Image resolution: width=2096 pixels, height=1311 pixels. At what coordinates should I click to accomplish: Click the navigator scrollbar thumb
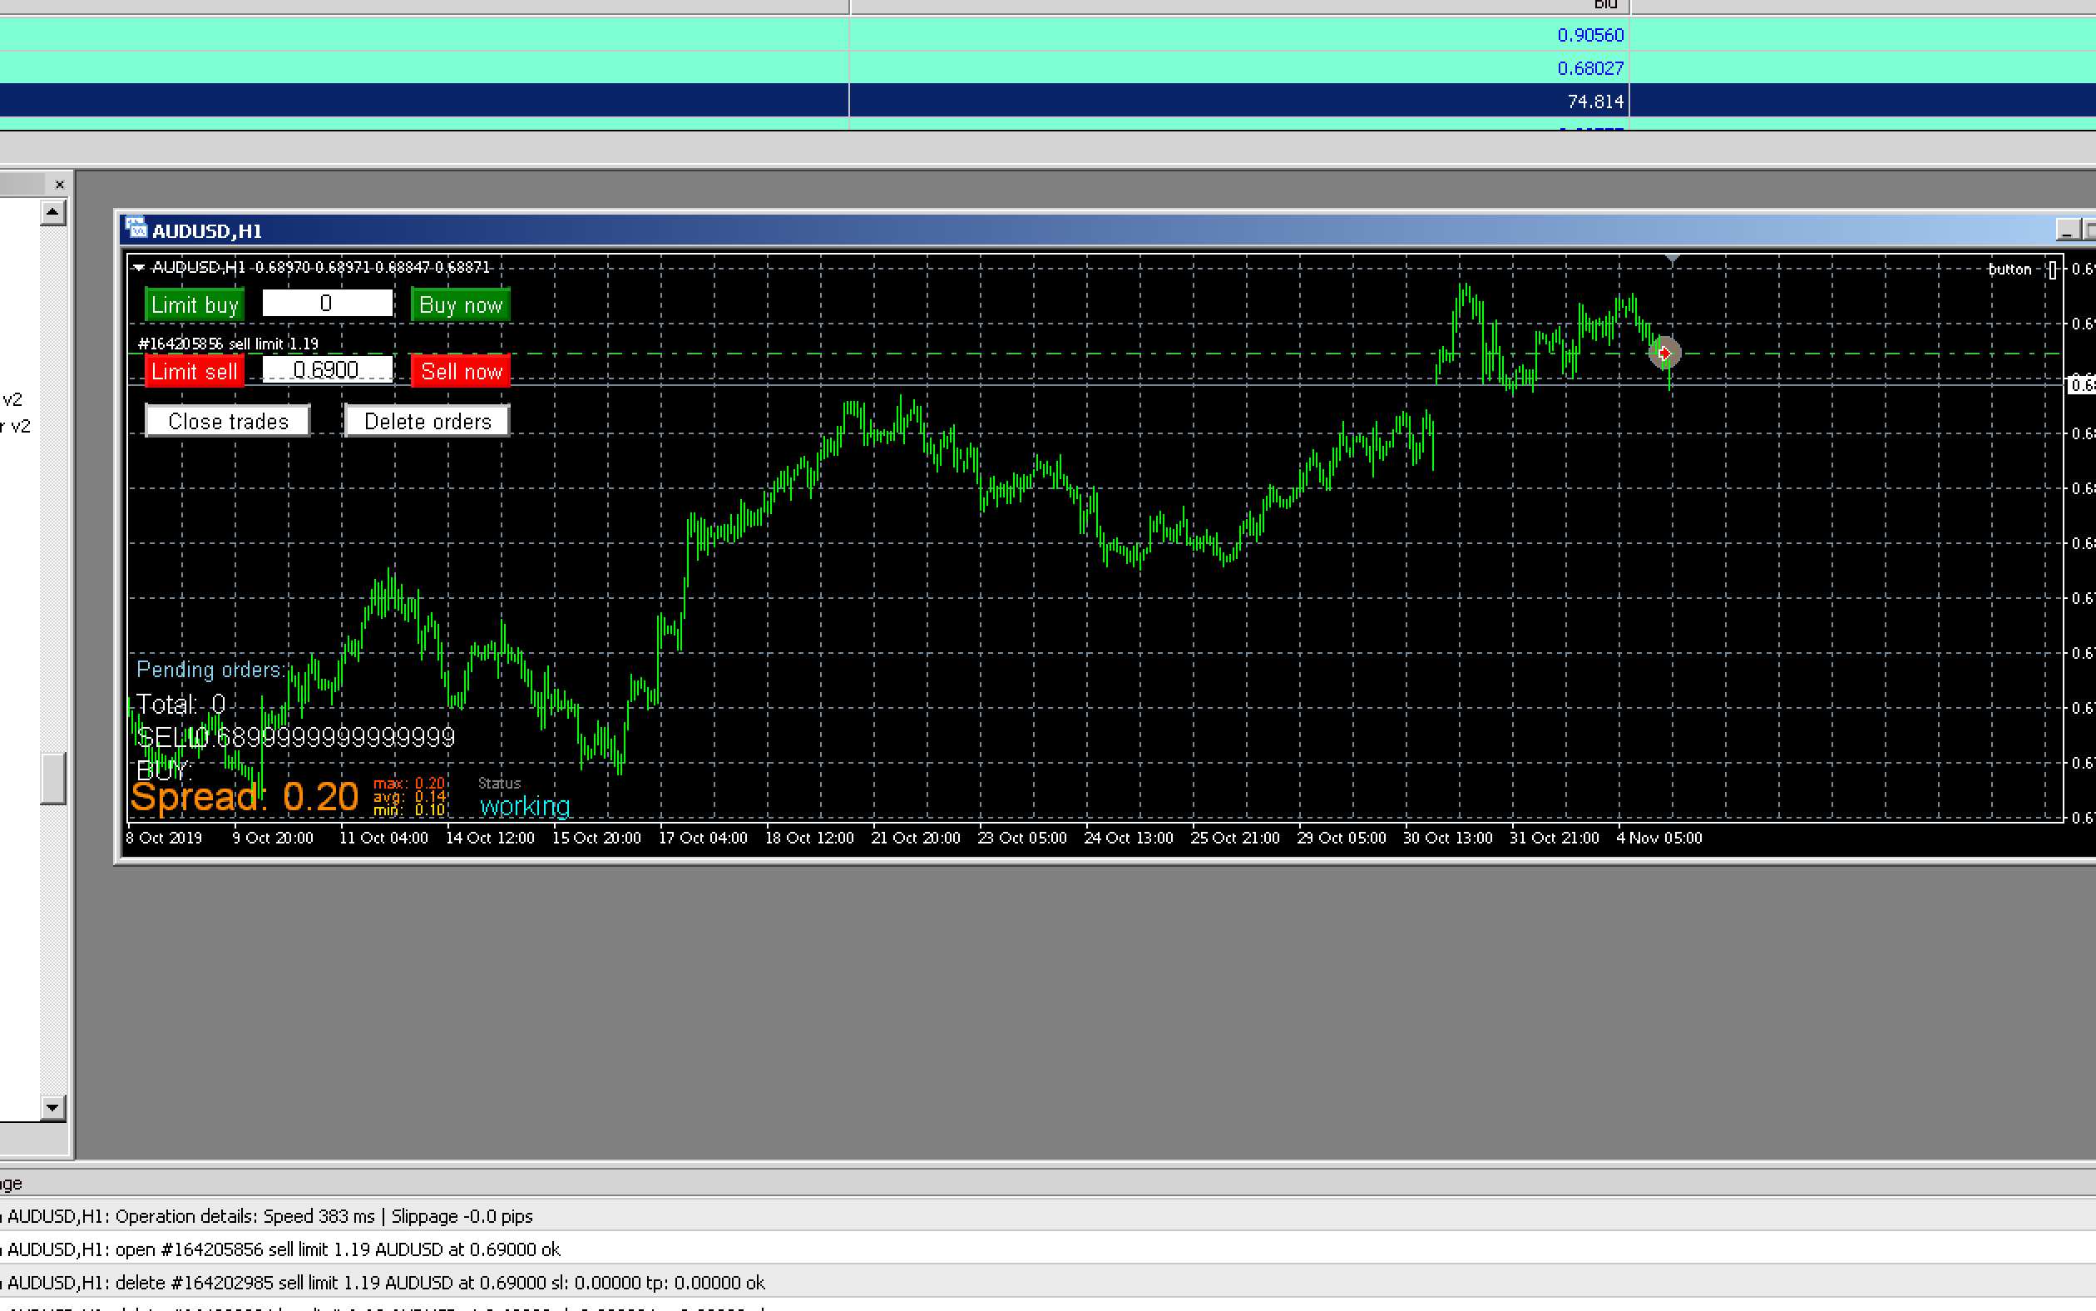53,779
